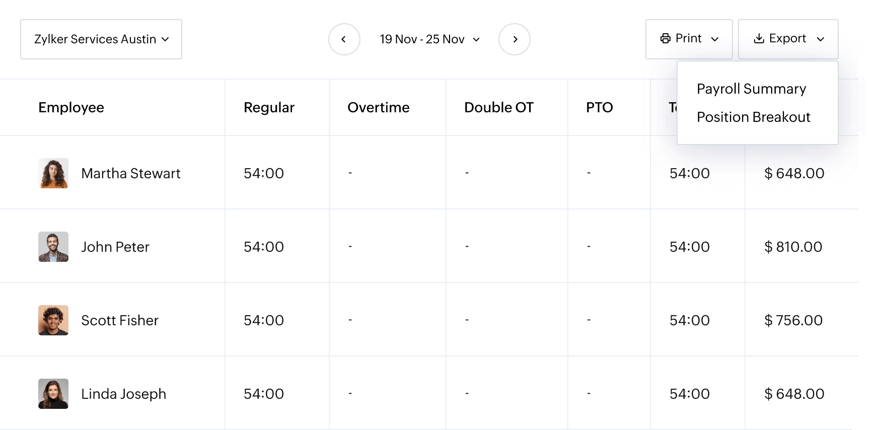Go to next week with right arrow
The width and height of the screenshot is (884, 430).
(x=514, y=39)
